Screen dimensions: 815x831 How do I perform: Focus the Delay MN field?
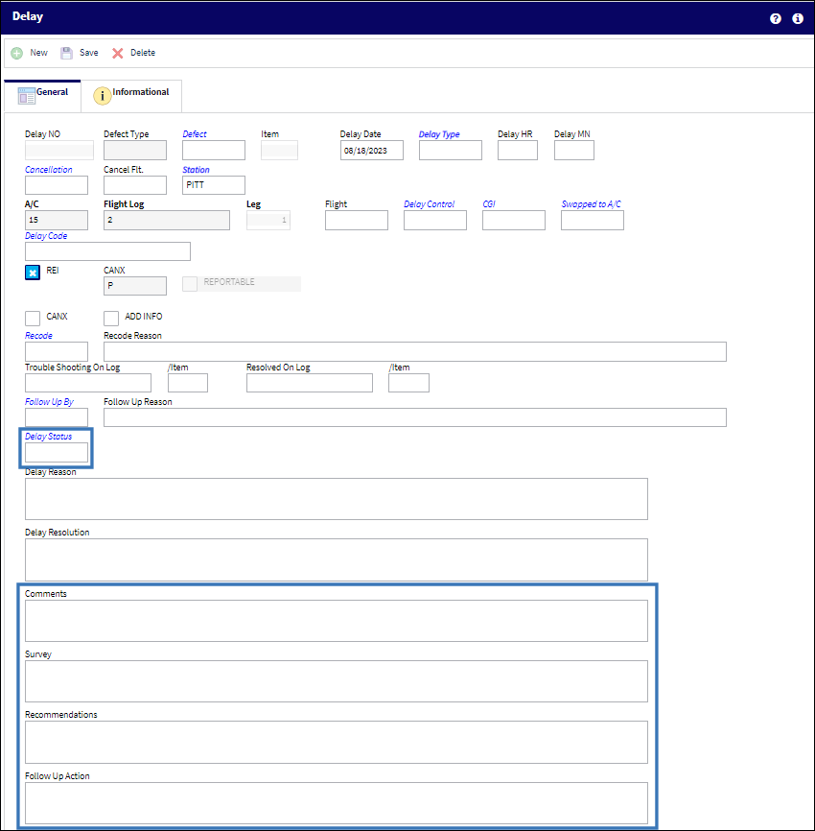click(x=574, y=150)
